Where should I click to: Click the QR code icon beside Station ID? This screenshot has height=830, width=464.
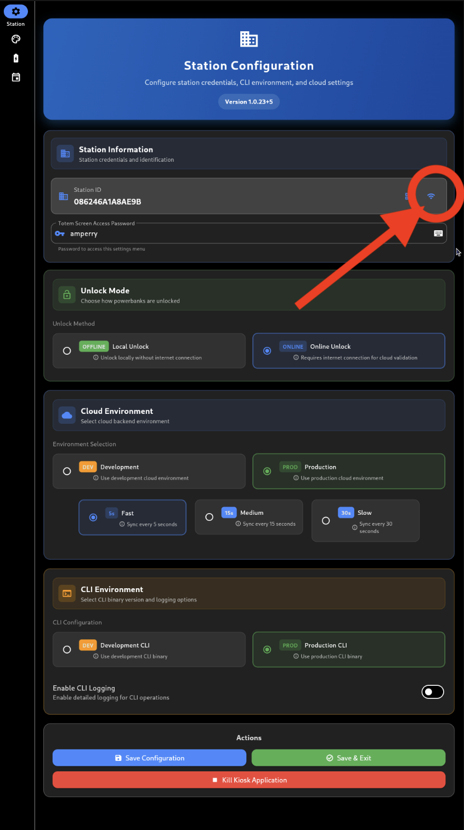click(407, 196)
